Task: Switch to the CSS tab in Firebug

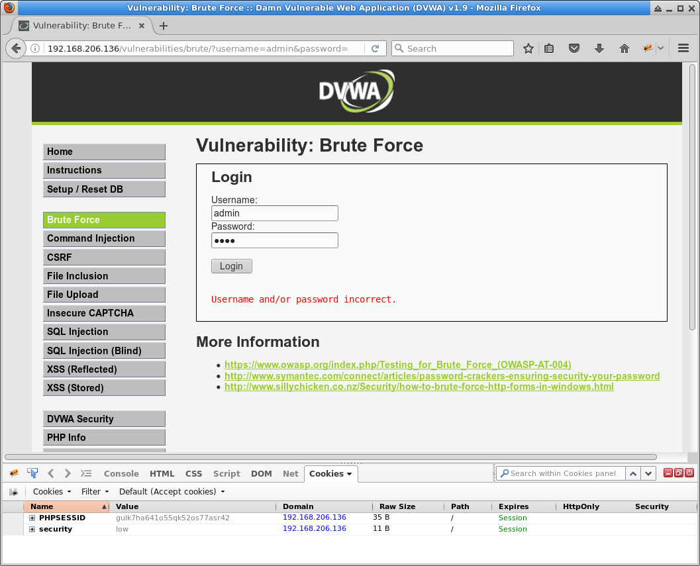Action: 194,473
